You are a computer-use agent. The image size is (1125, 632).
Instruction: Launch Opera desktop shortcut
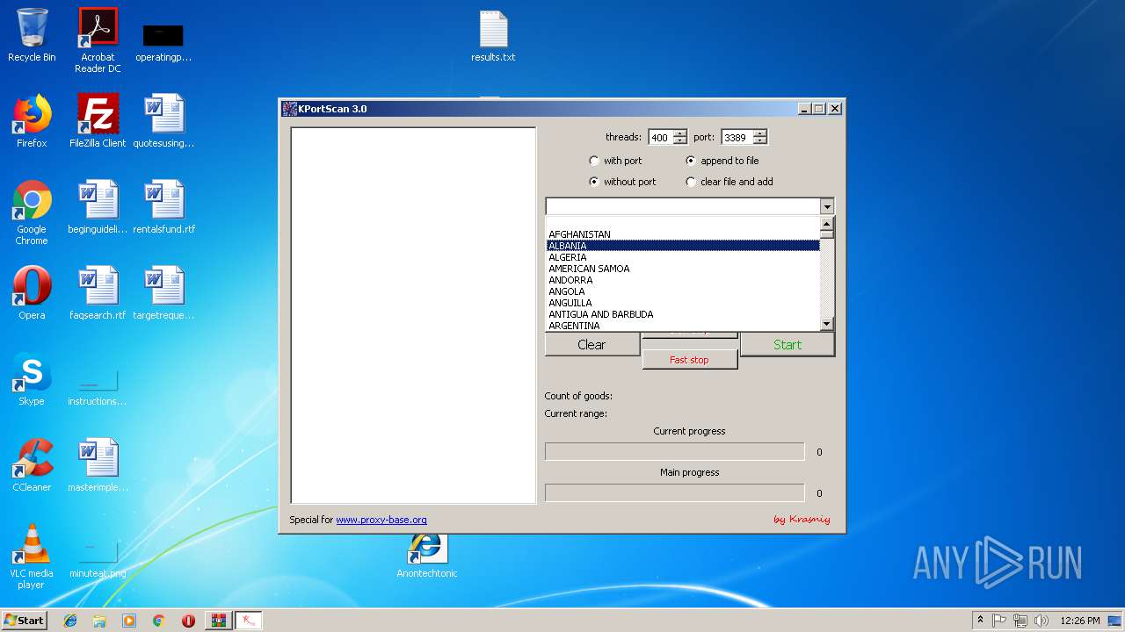pos(32,293)
